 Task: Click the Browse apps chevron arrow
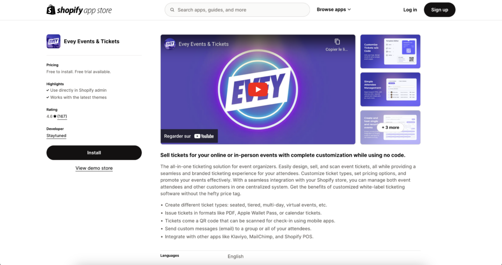(349, 10)
